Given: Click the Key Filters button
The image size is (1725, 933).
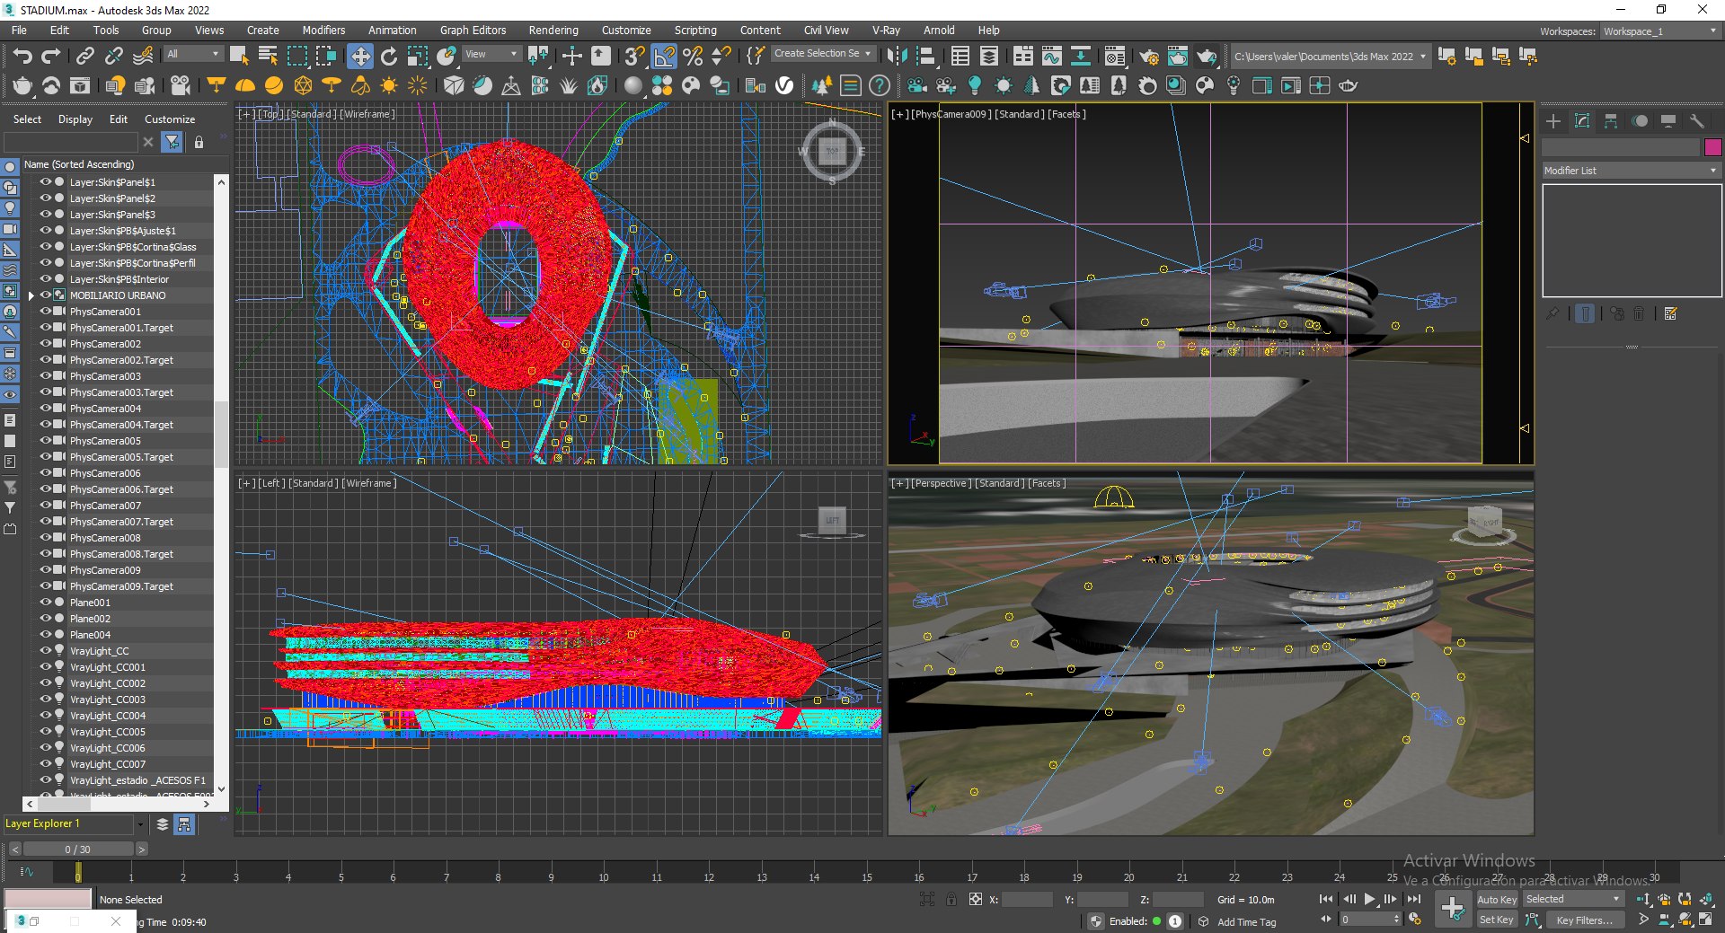Looking at the screenshot, I should [1585, 920].
